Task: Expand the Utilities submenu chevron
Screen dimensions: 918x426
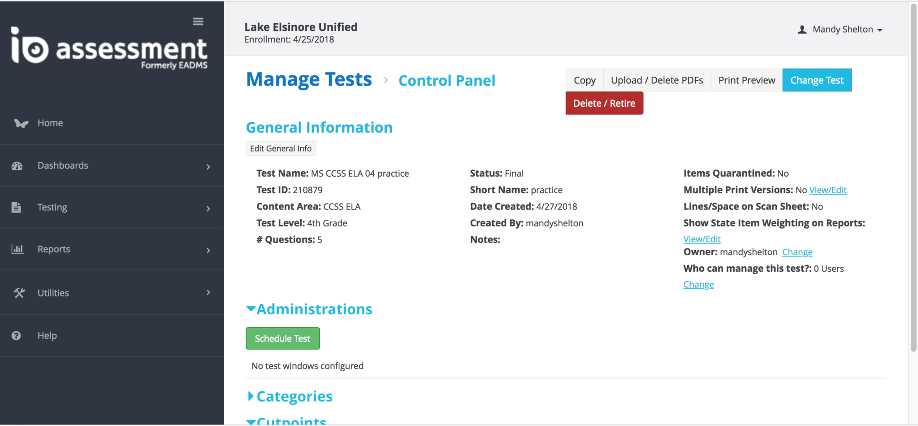Action: 208,292
